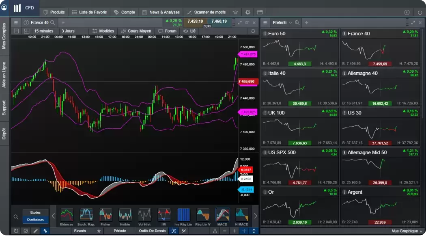This screenshot has width=426, height=240.
Task: Click the power logout icon
Action: [420, 12]
